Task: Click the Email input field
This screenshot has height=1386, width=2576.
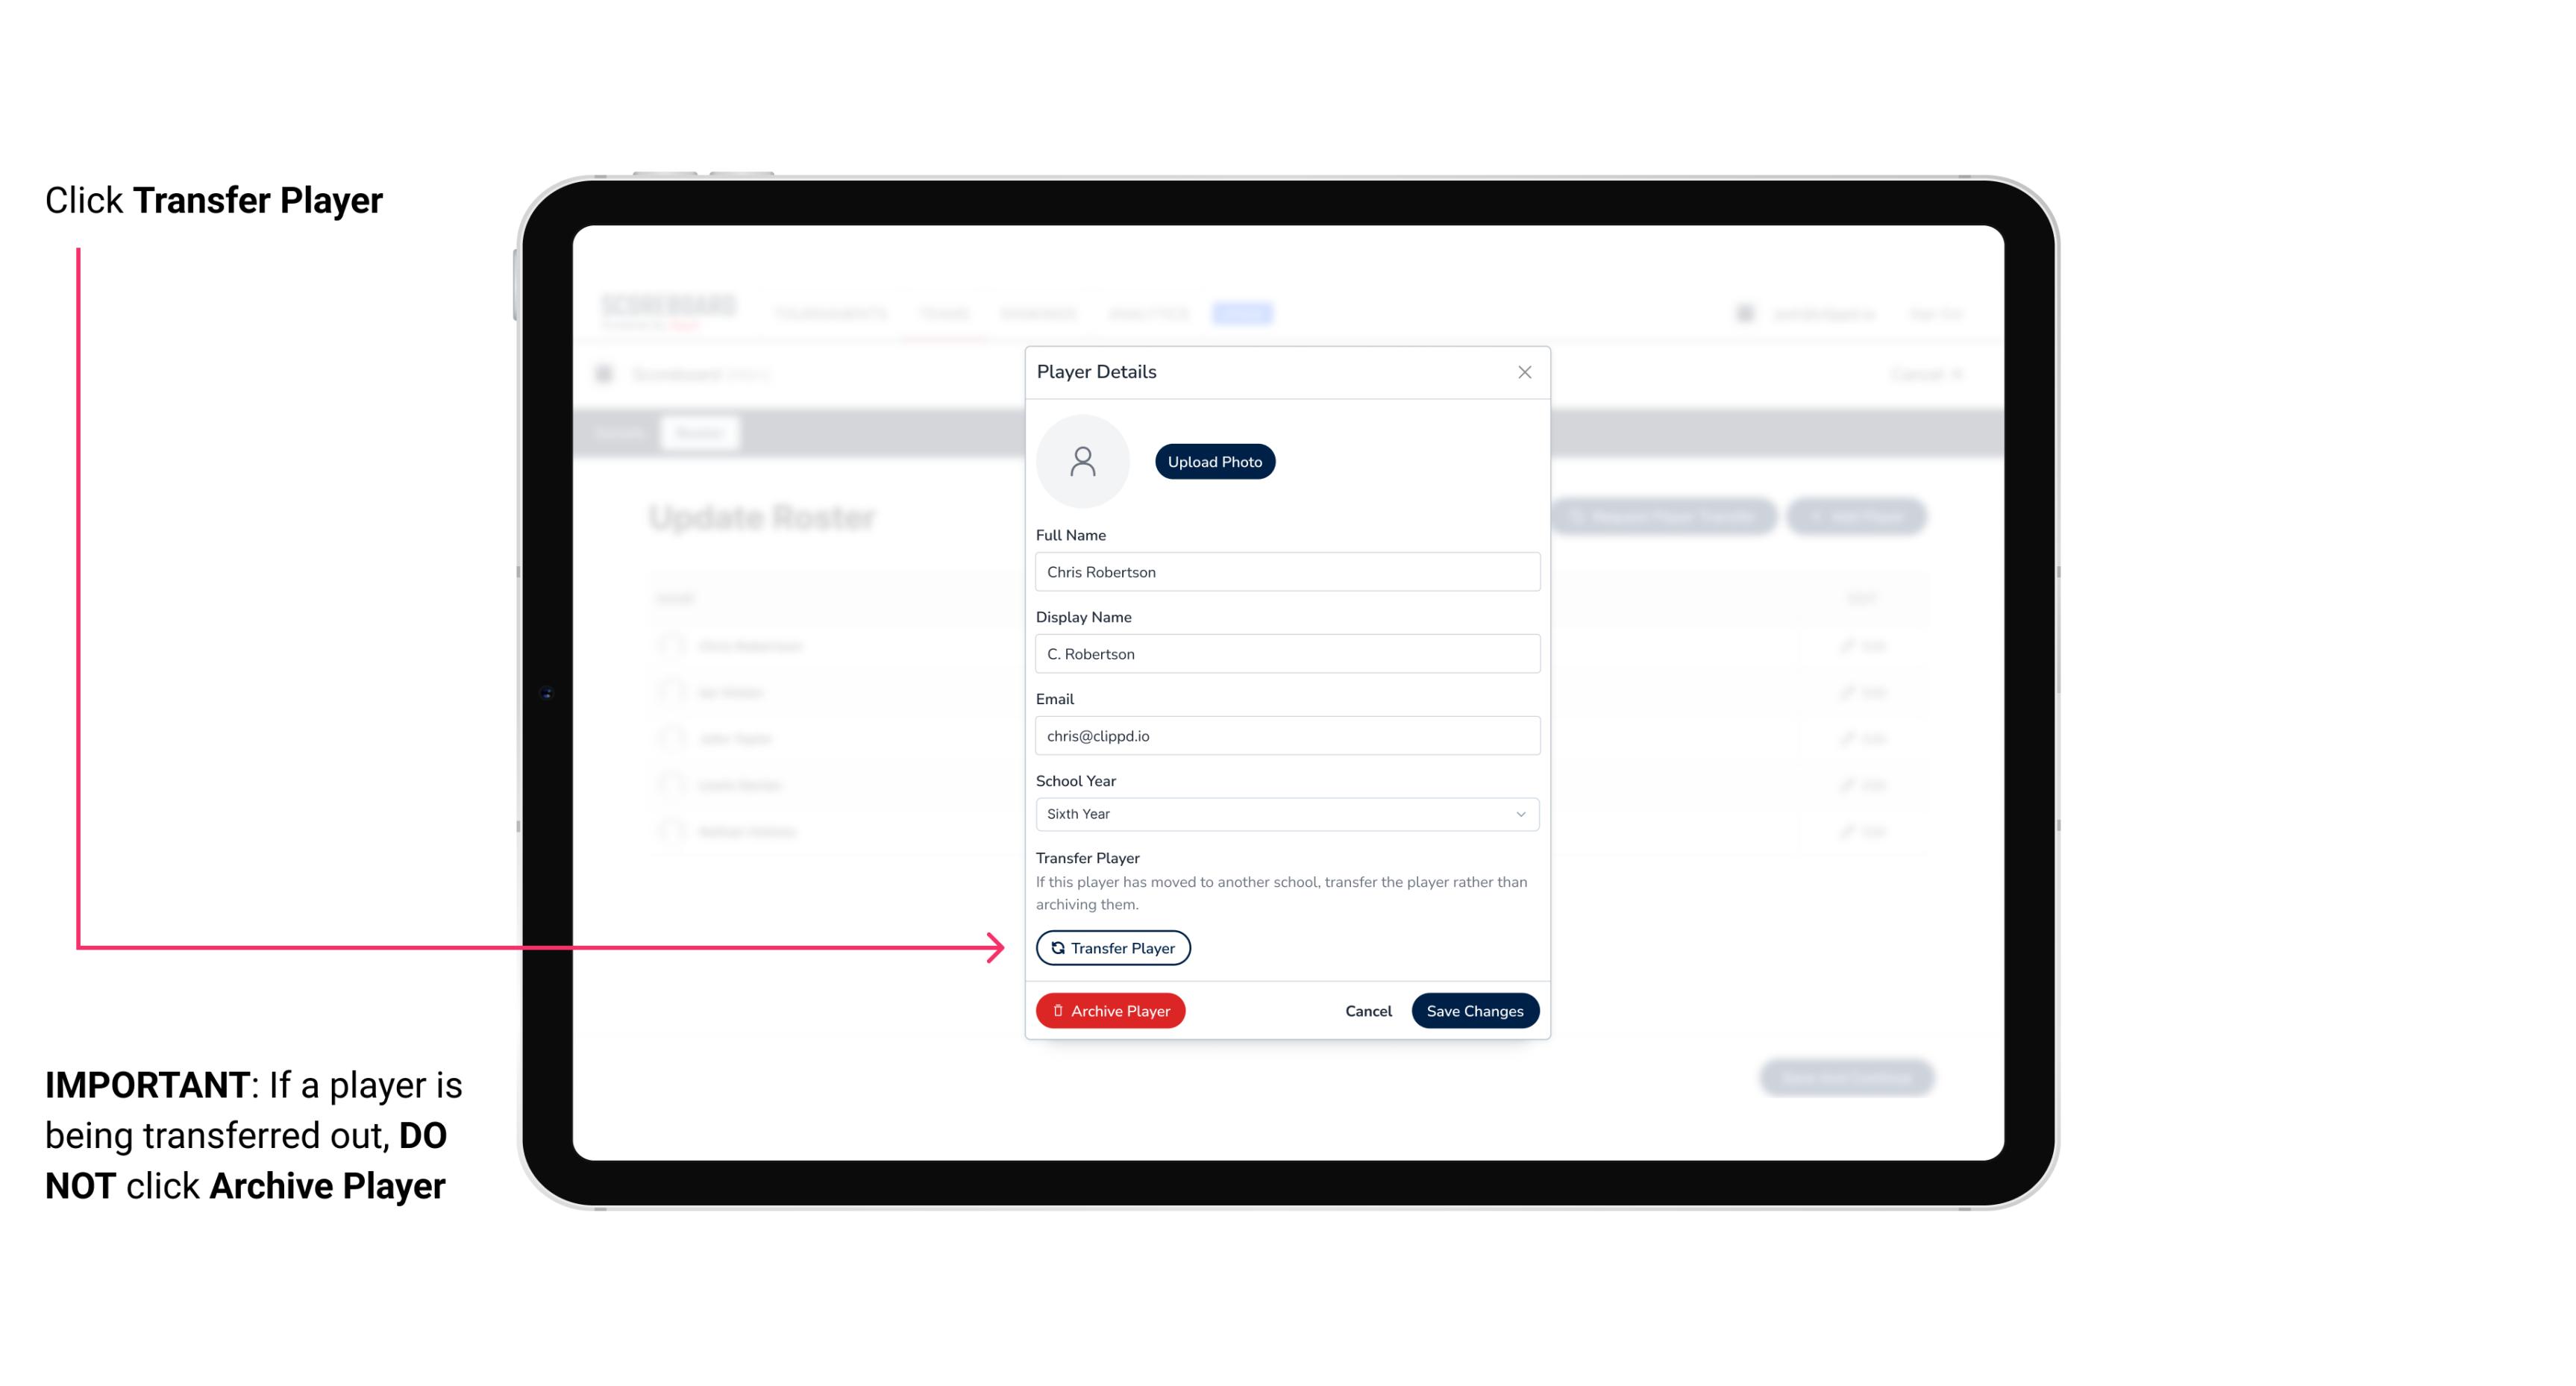Action: [1285, 734]
